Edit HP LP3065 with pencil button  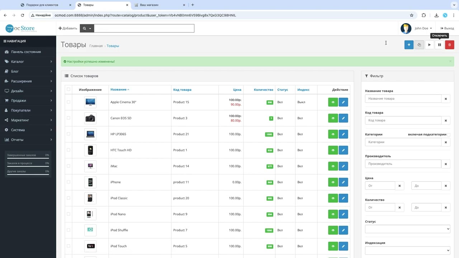[x=343, y=134]
